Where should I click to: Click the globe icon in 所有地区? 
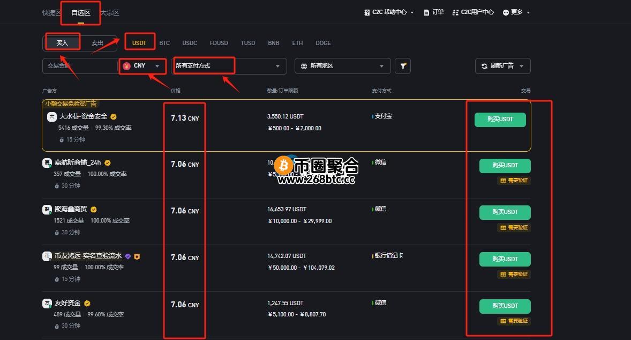[304, 66]
